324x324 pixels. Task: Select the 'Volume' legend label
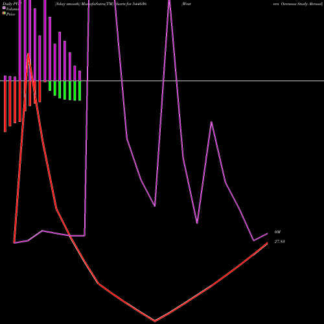coord(12,9)
